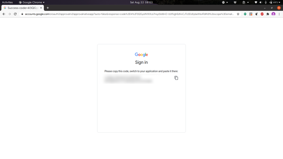
Task: Copy the authorization code with the copy icon
Action: [x=176, y=78]
